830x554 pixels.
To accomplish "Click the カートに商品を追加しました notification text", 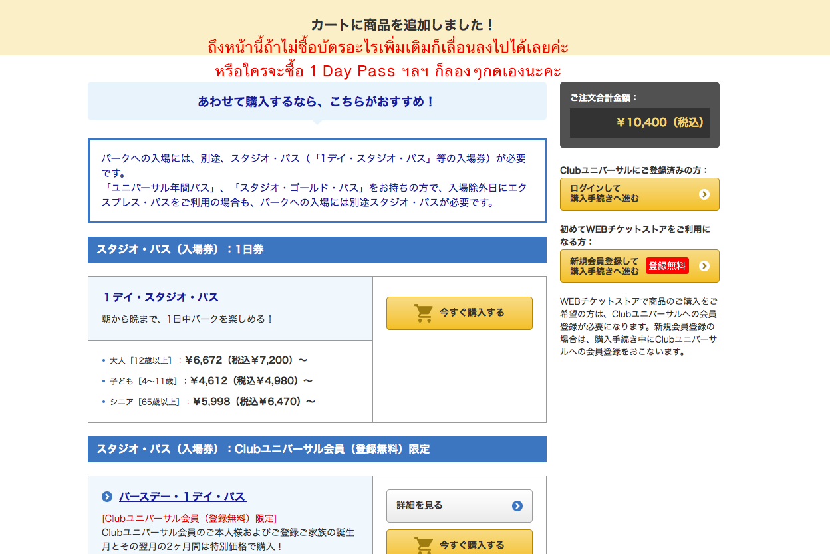I will coord(403,25).
